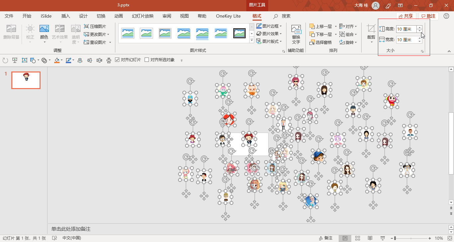
Task: Click the Send Backward (下移一层) icon
Action: point(312,34)
